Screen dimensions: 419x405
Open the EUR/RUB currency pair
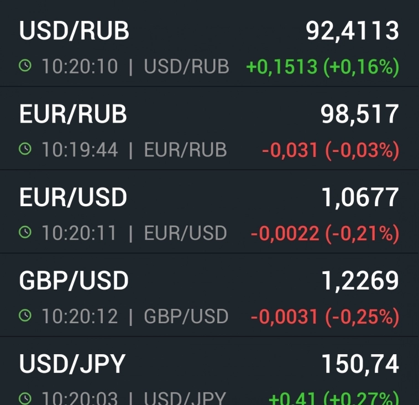tap(73, 114)
